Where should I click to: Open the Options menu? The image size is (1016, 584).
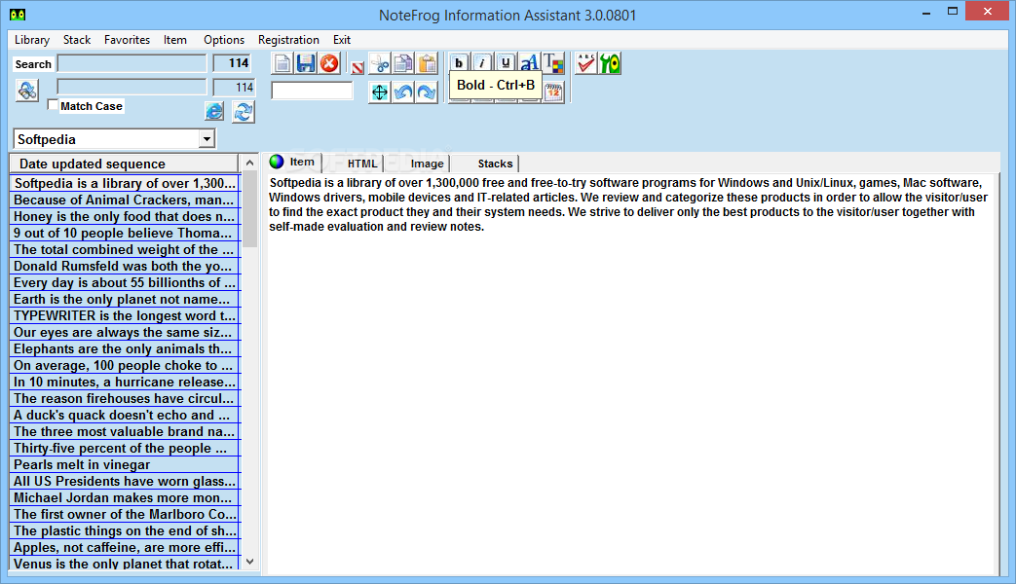[223, 40]
